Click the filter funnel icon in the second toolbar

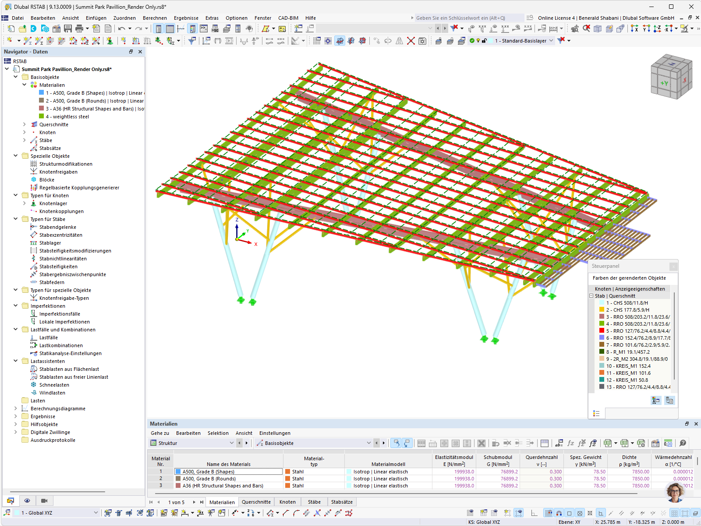[191, 41]
